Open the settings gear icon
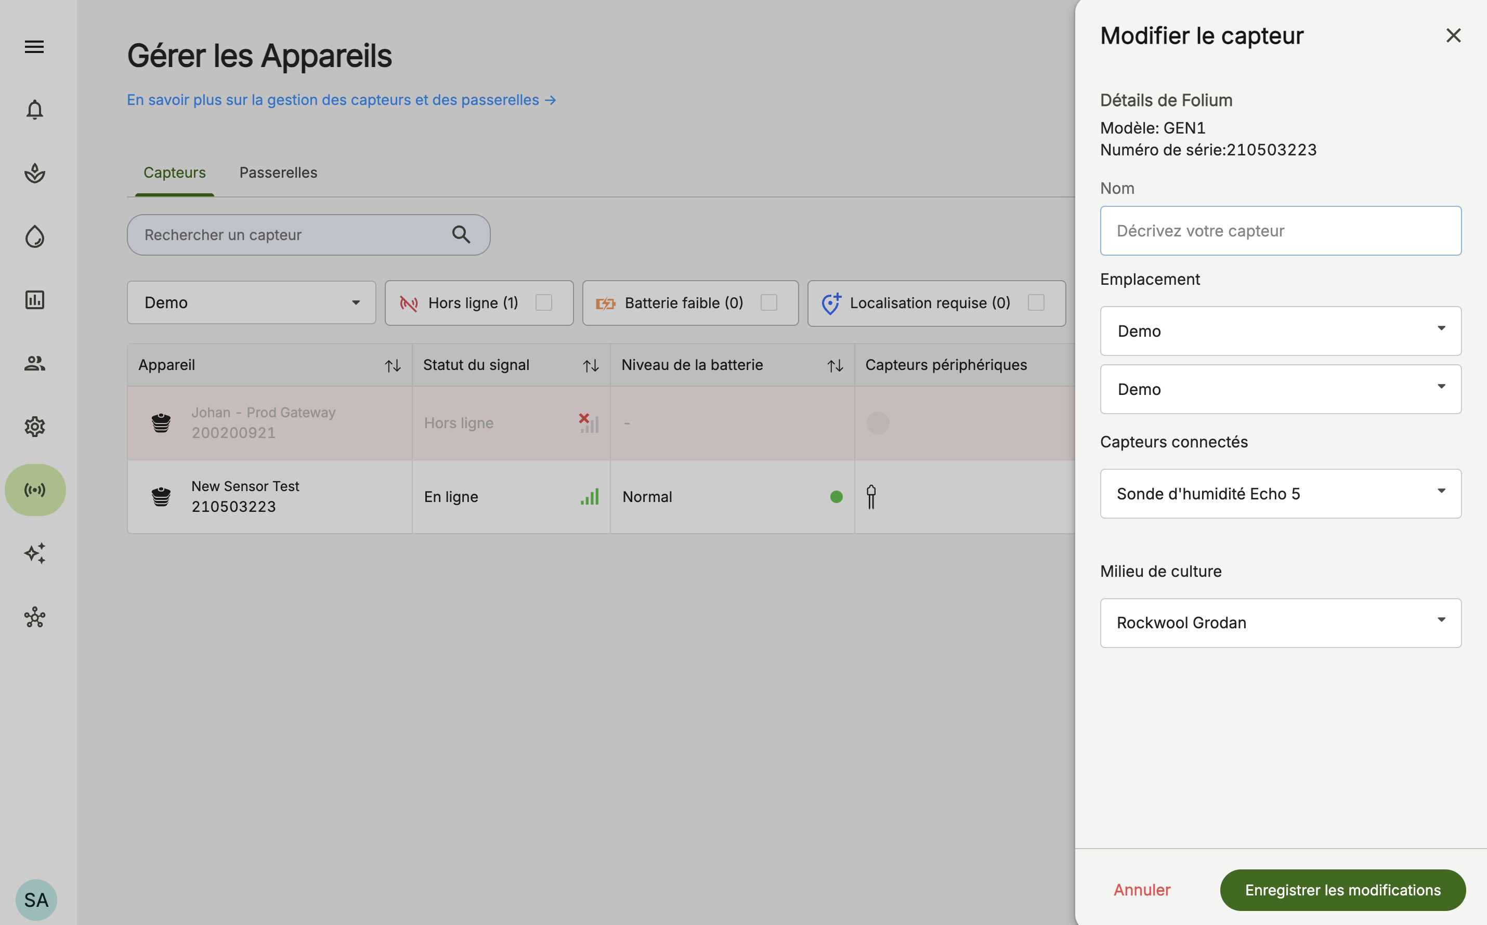 pos(35,427)
